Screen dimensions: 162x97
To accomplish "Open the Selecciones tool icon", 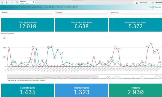I will 136,3.
